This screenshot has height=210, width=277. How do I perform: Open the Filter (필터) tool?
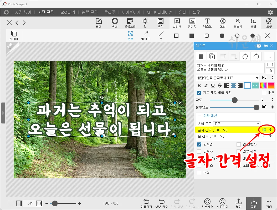click(x=253, y=23)
